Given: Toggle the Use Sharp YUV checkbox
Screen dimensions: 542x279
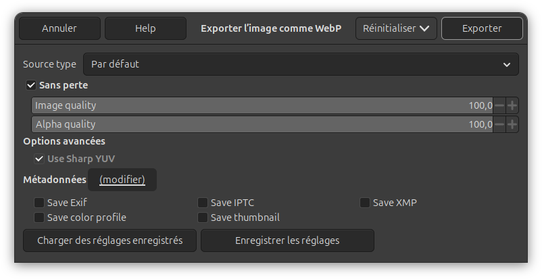Looking at the screenshot, I should tap(39, 159).
